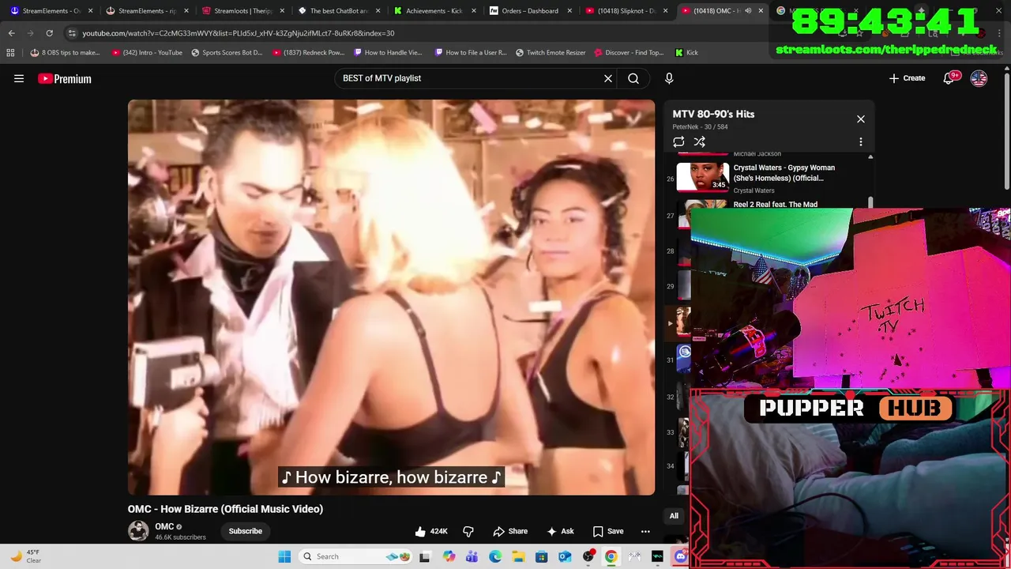Screen dimensions: 1011x569
Task: Select Reel 2 Real playlist entry title
Action: pyautogui.click(x=775, y=205)
